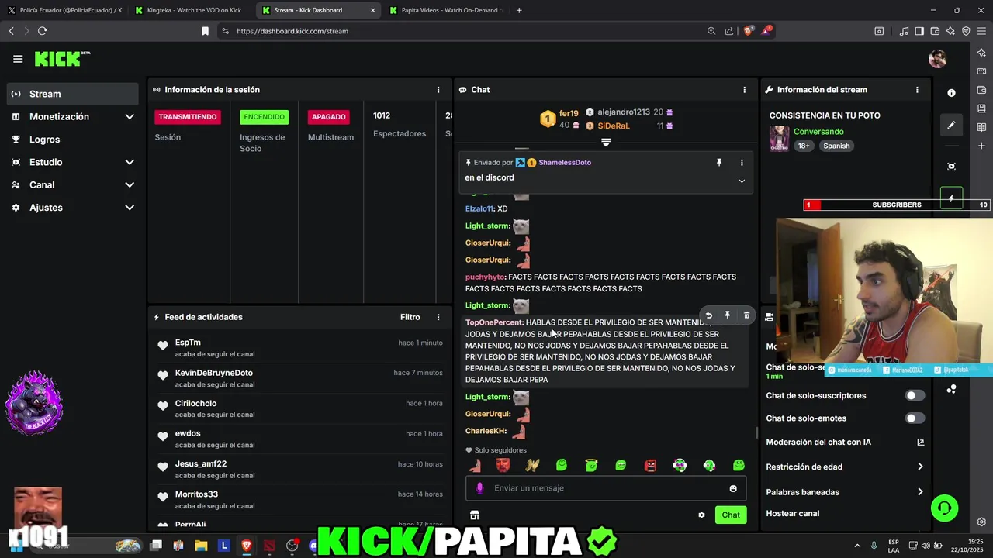Image resolution: width=993 pixels, height=558 pixels.
Task: Click the green headset support button
Action: point(944,508)
